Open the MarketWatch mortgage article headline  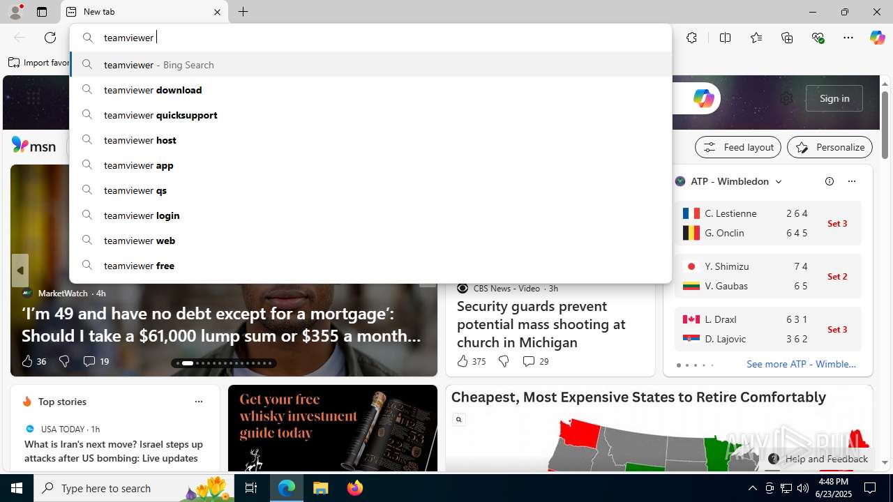221,324
